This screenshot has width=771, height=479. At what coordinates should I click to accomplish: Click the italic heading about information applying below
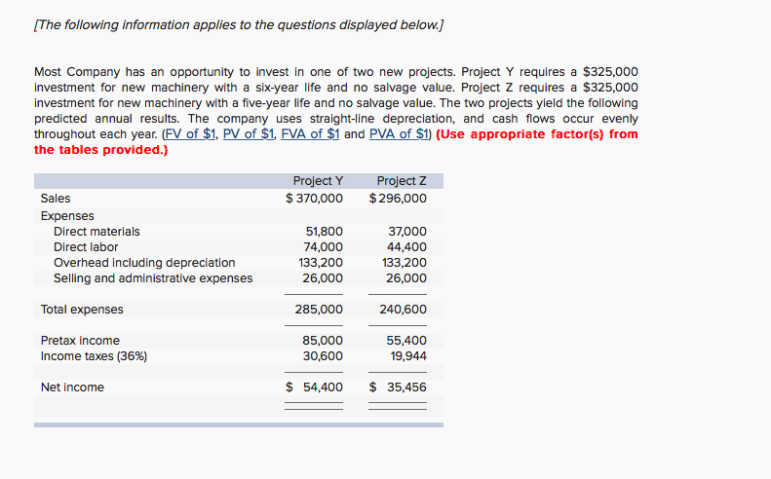pyautogui.click(x=239, y=25)
